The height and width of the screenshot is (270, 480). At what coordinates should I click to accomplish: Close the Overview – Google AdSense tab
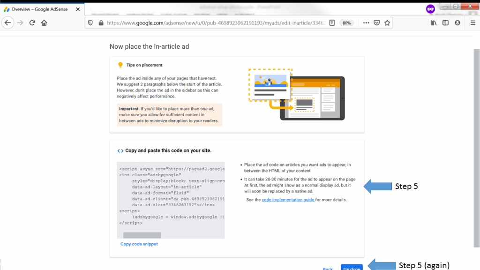[78, 9]
